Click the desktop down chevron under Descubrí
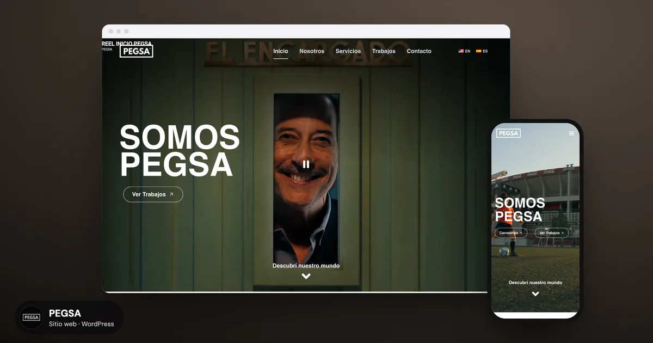This screenshot has width=653, height=343. (x=306, y=276)
